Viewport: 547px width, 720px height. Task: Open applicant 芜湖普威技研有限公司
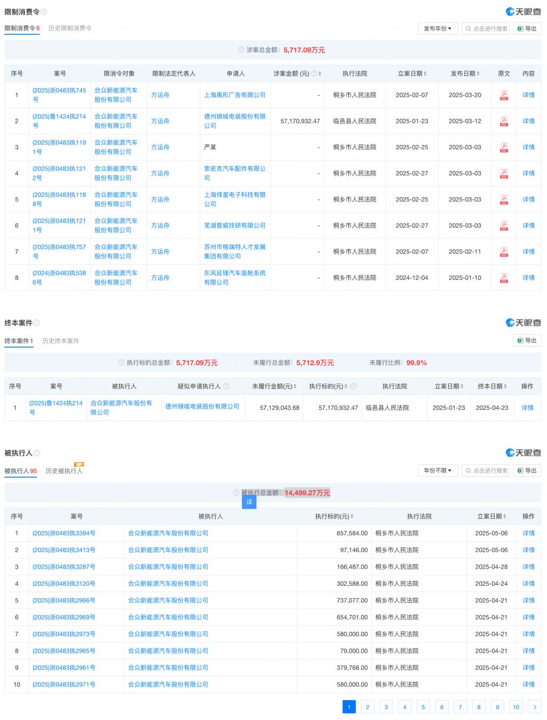click(235, 226)
